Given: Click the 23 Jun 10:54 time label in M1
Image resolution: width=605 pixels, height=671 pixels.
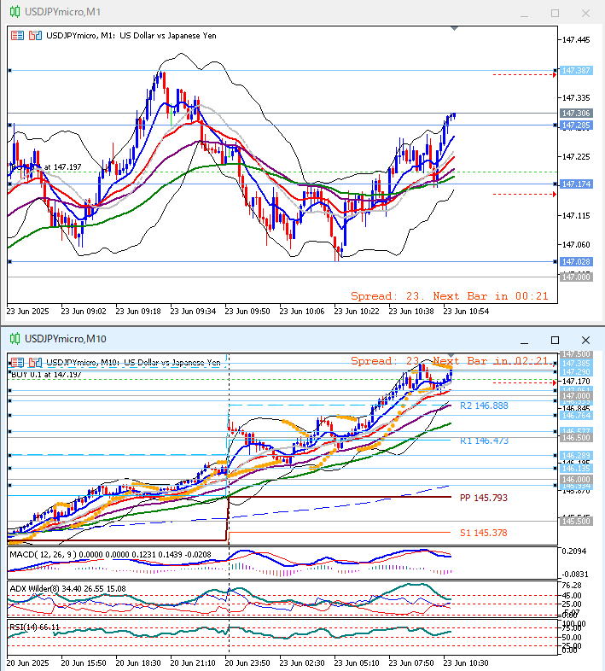Looking at the screenshot, I should (466, 312).
